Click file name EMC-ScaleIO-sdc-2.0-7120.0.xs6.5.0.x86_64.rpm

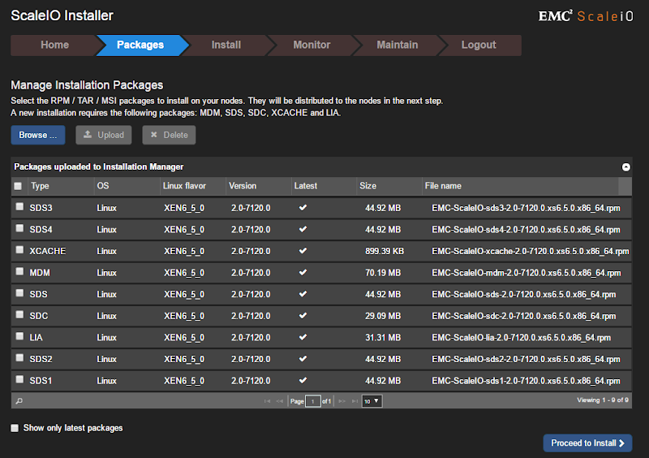tap(523, 316)
